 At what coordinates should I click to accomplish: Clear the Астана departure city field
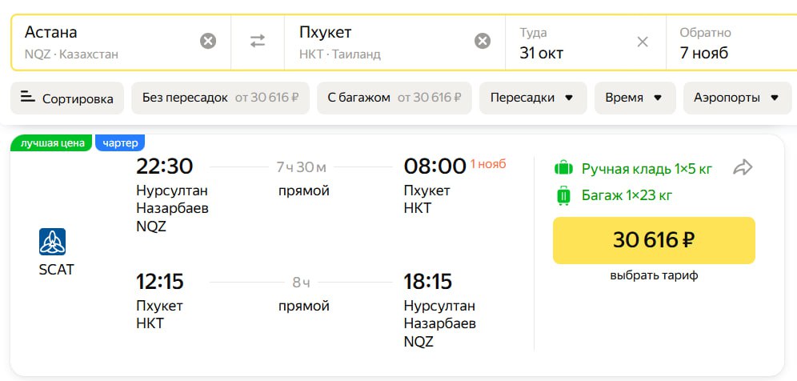tap(208, 42)
